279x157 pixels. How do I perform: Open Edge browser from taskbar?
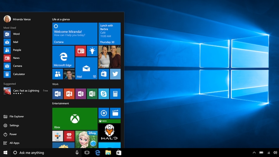[98, 153]
